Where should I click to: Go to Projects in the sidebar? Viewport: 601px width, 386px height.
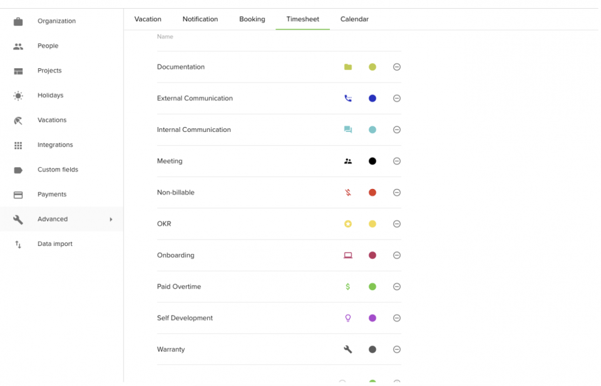click(61, 71)
